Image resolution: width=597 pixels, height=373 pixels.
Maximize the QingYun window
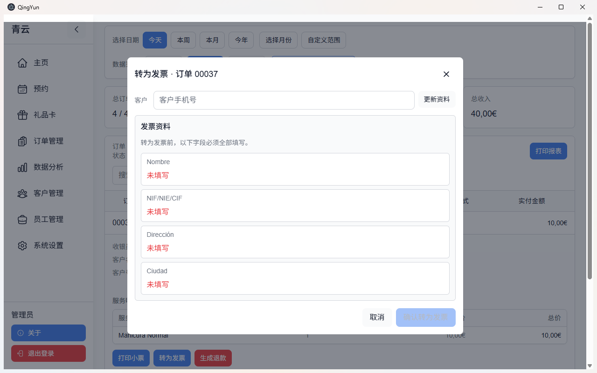[561, 7]
